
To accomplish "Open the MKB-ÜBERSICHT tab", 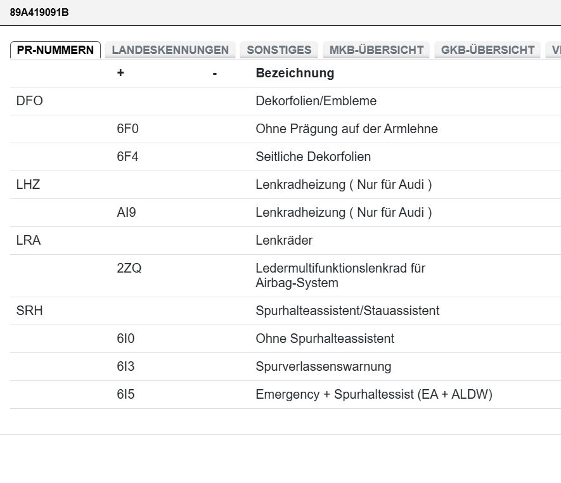I will [x=376, y=50].
